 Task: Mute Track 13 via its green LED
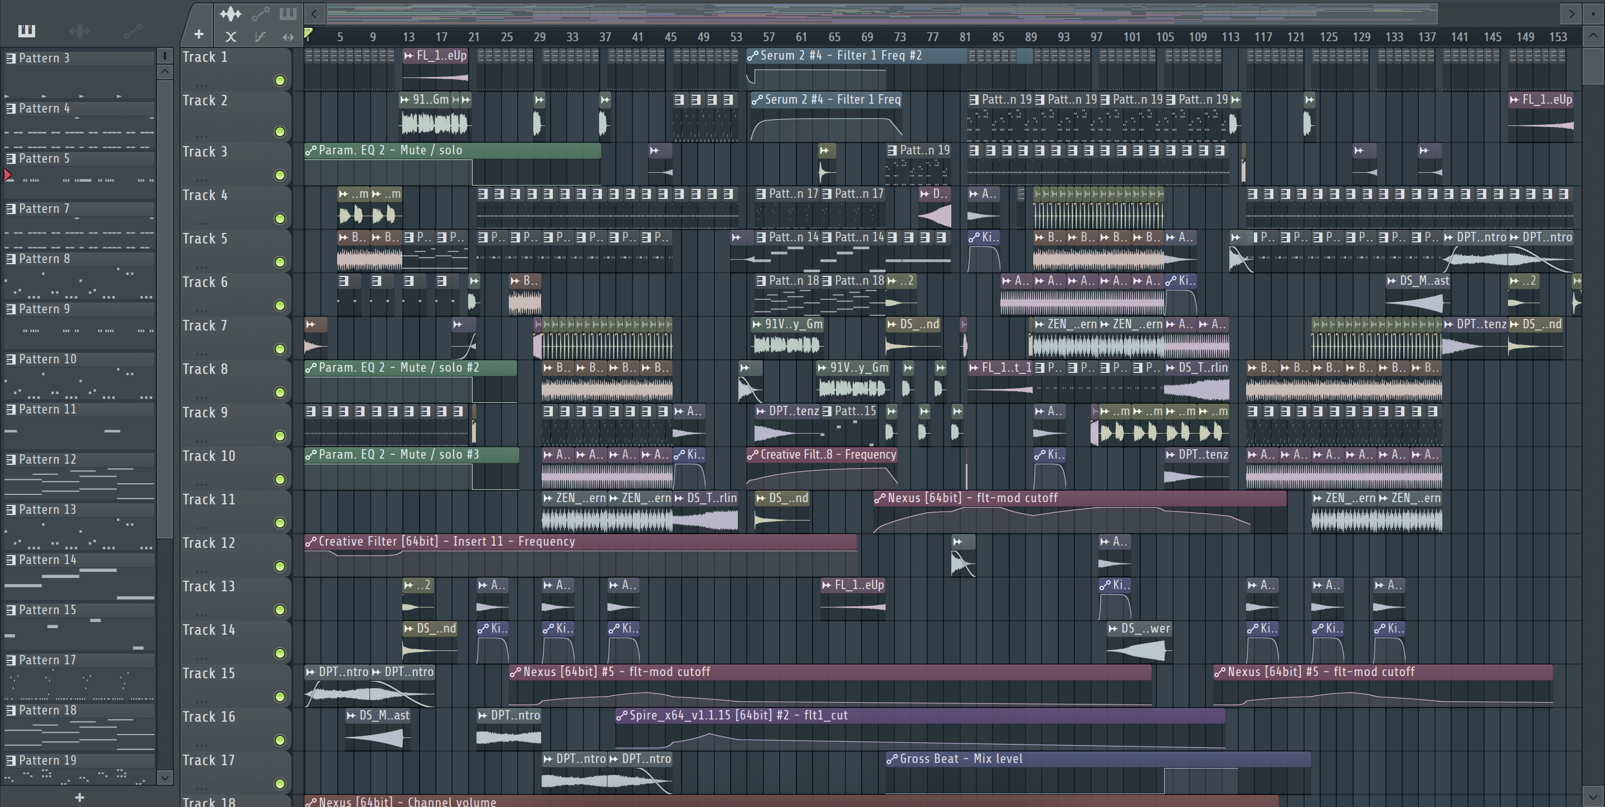(280, 610)
